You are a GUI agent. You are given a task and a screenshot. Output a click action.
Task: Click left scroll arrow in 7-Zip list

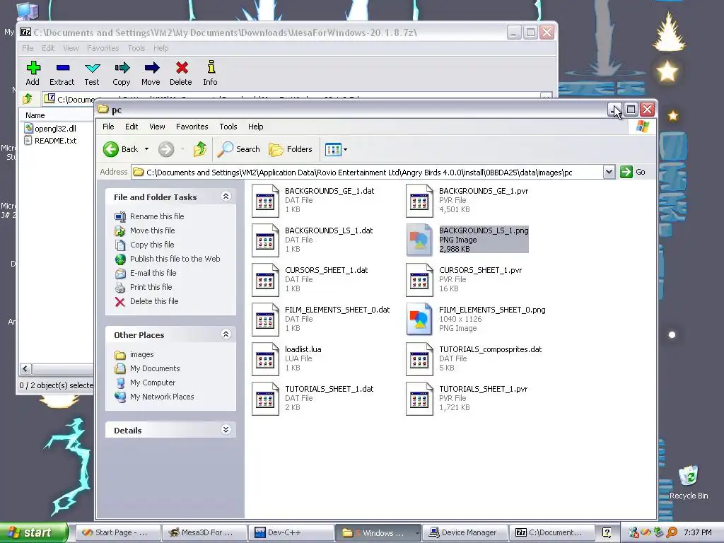click(x=25, y=368)
